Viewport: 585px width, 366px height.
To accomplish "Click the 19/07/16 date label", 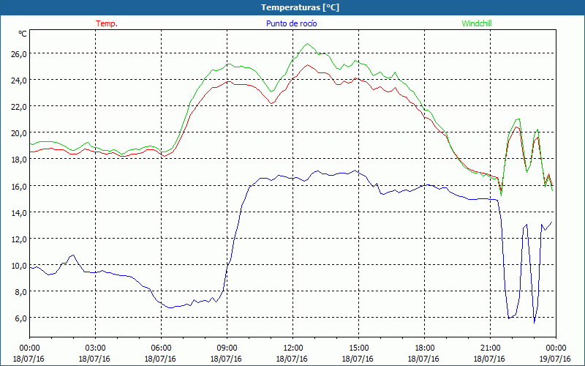I will (x=555, y=359).
